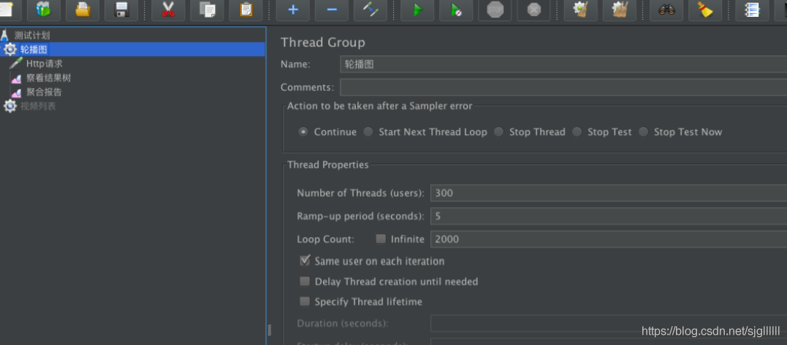Click Loop Count field showing 2000
Screen dimensions: 787x345
pos(608,239)
